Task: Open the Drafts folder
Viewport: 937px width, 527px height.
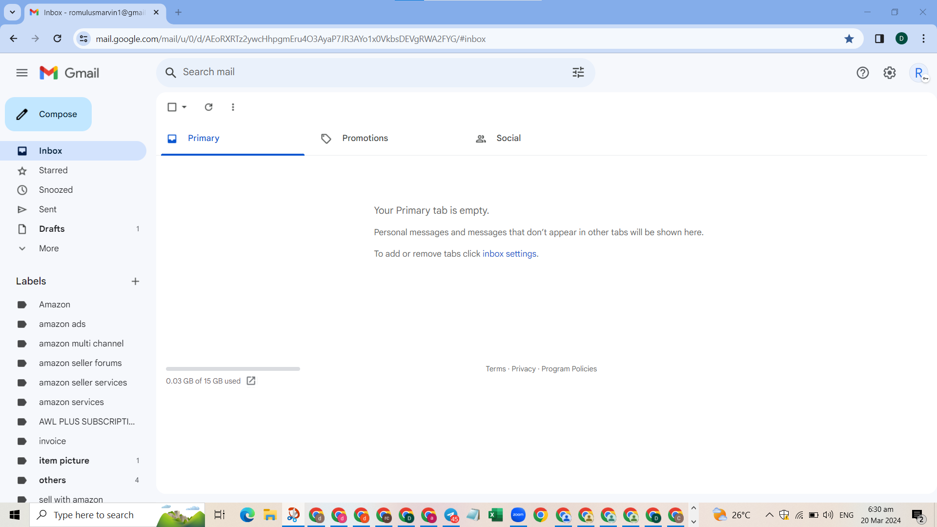Action: (73, 229)
